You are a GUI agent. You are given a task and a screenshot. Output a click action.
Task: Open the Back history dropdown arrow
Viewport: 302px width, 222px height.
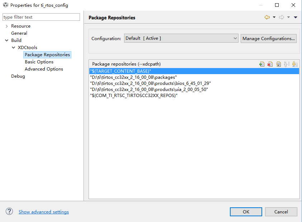coord(274,17)
